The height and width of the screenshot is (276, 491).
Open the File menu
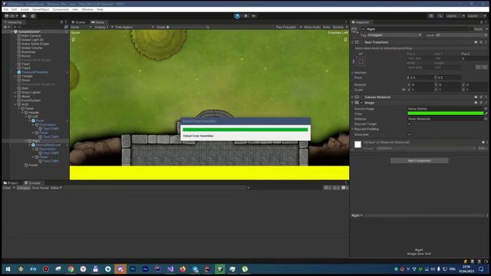pyautogui.click(x=6, y=10)
